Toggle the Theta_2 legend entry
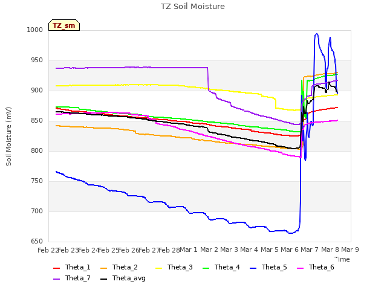Screen dimensions: 387x290 click(119, 267)
